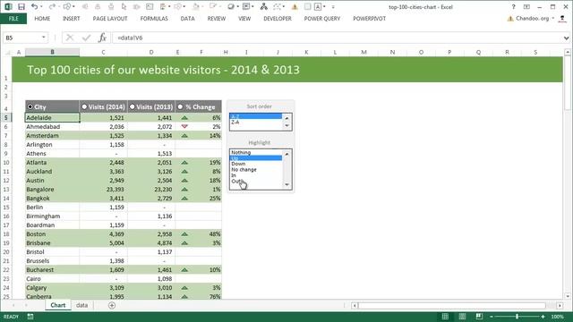Viewport: 573px width, 322px height.
Task: Switch to the data sheet tab
Action: 81,305
